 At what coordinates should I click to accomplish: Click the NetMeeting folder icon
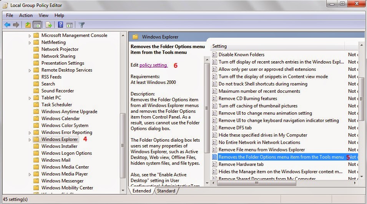(36, 42)
